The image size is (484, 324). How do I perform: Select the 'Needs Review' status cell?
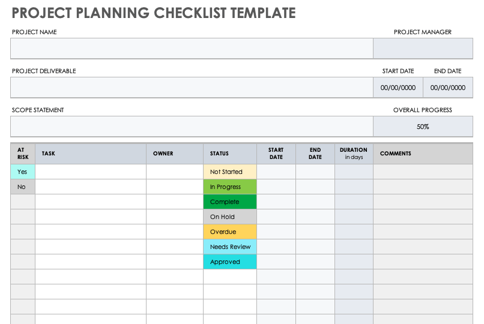tap(230, 247)
